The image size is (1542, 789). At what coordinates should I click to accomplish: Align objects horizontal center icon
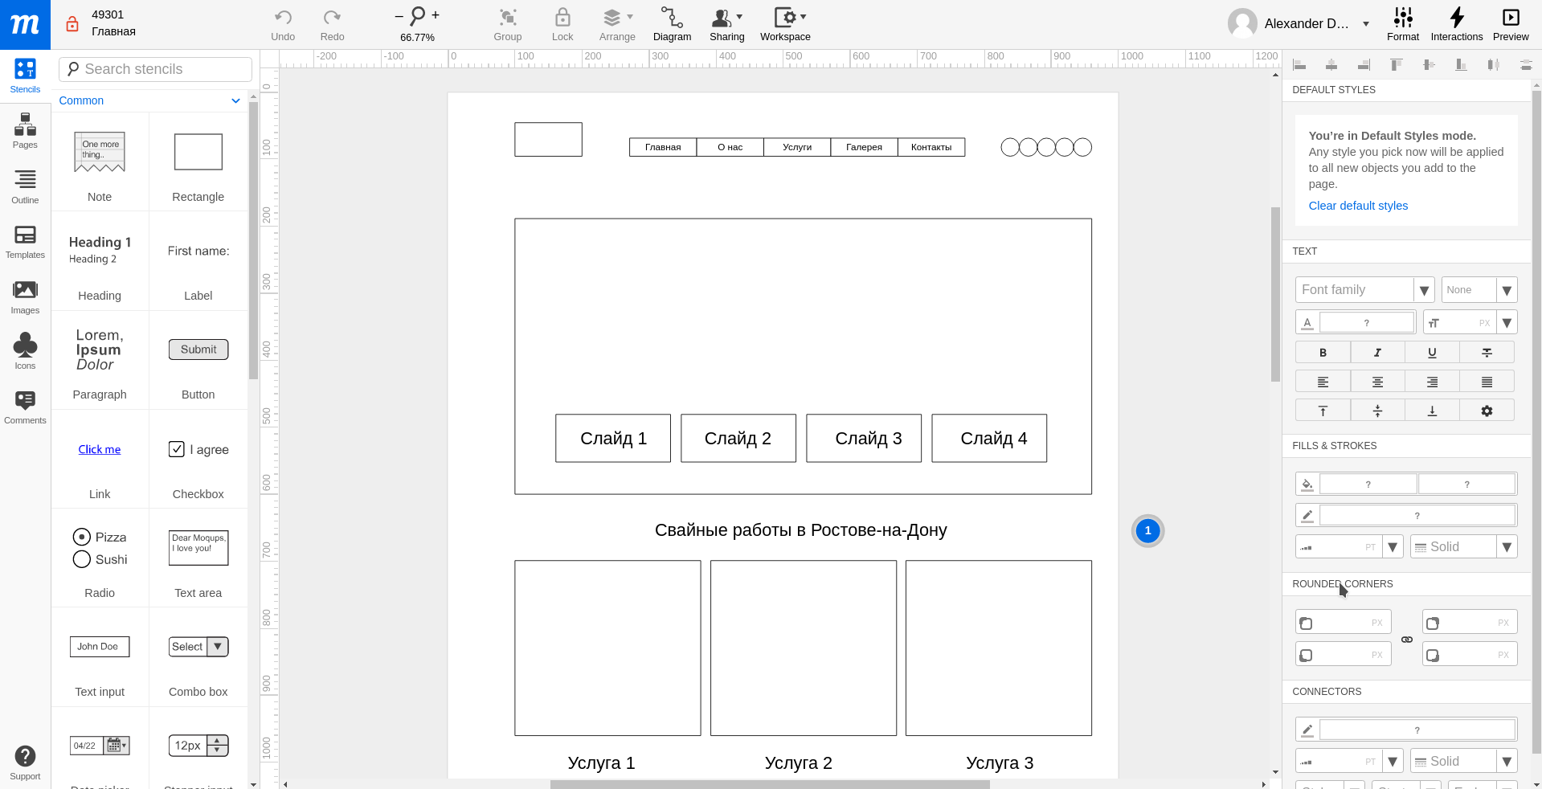pyautogui.click(x=1331, y=65)
